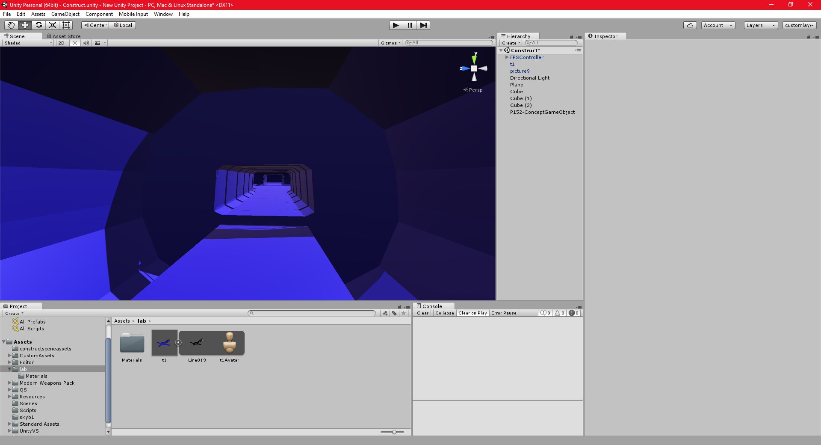
Task: Click the Console Clear button
Action: (x=422, y=313)
